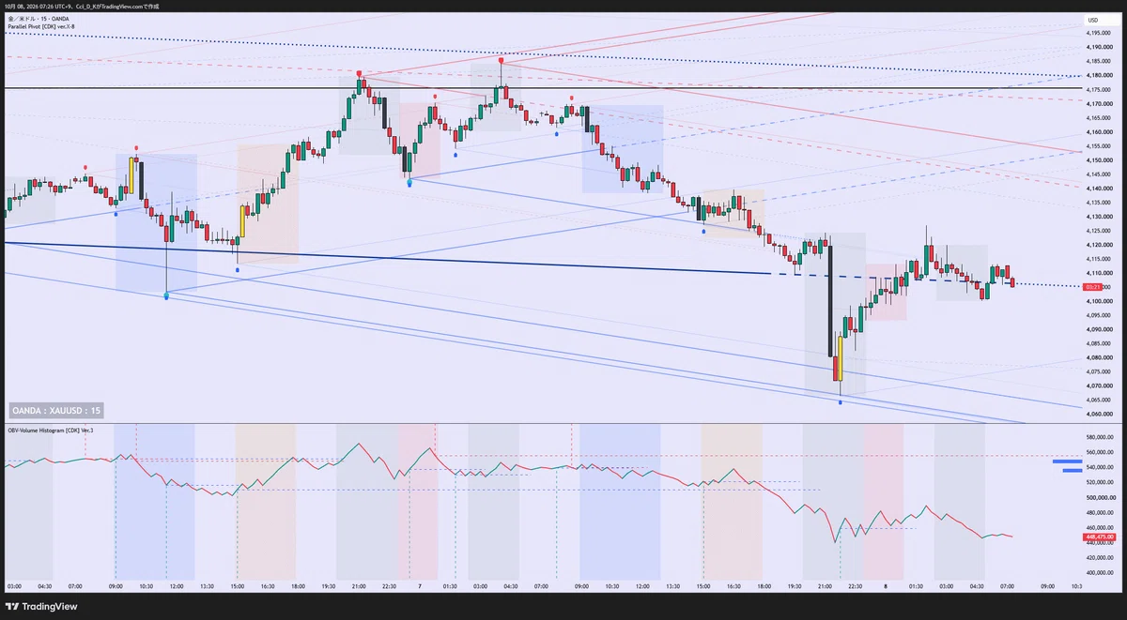Click the yellow candle at the chart's lowest point
This screenshot has height=620, width=1127.
pyautogui.click(x=840, y=360)
